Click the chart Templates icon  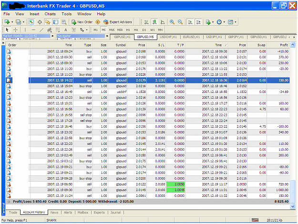tap(230, 22)
